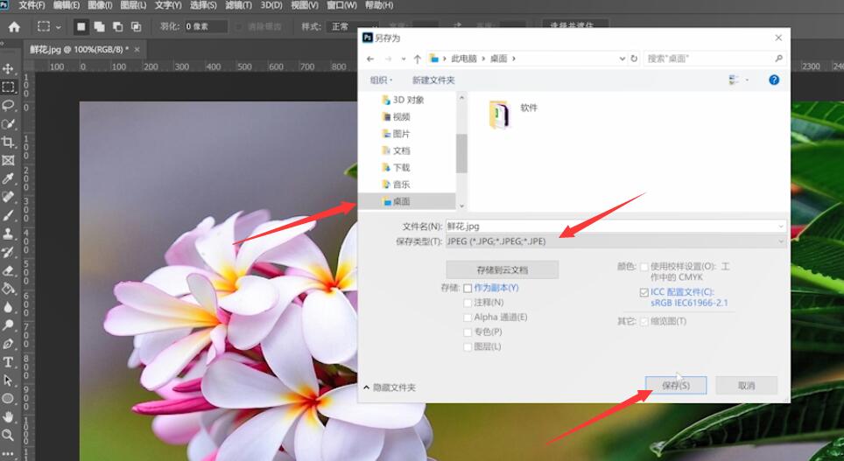
Task: Select the Spot Healing Brush tool
Action: pyautogui.click(x=8, y=197)
